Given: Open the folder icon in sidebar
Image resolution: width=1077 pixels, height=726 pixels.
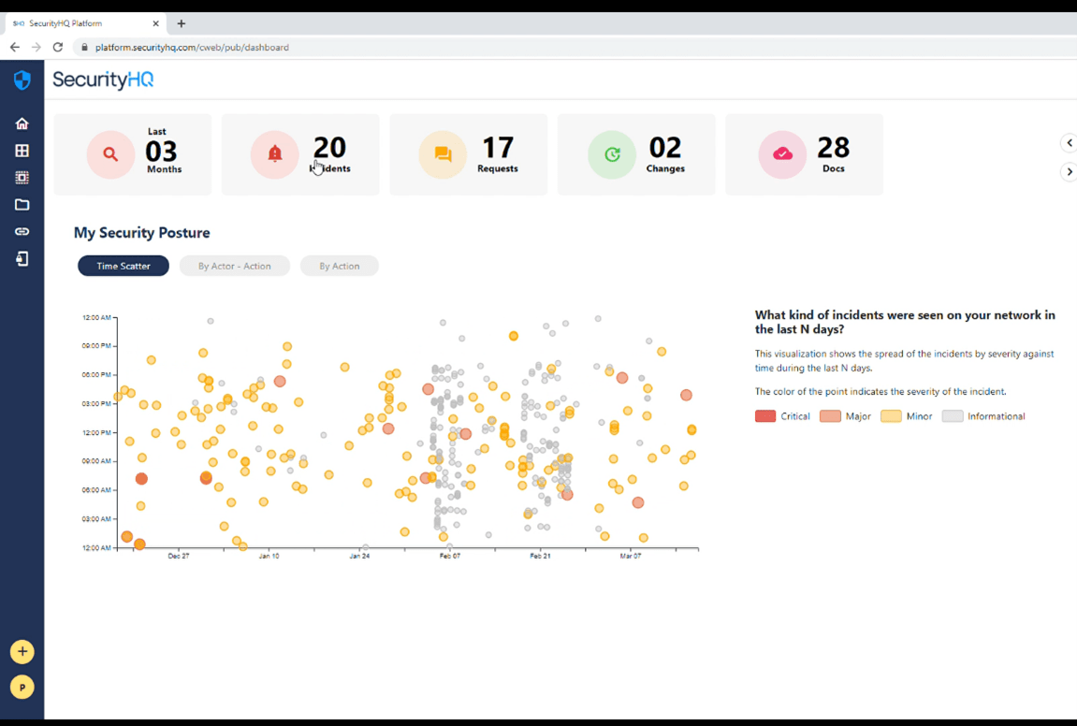Looking at the screenshot, I should pyautogui.click(x=22, y=205).
